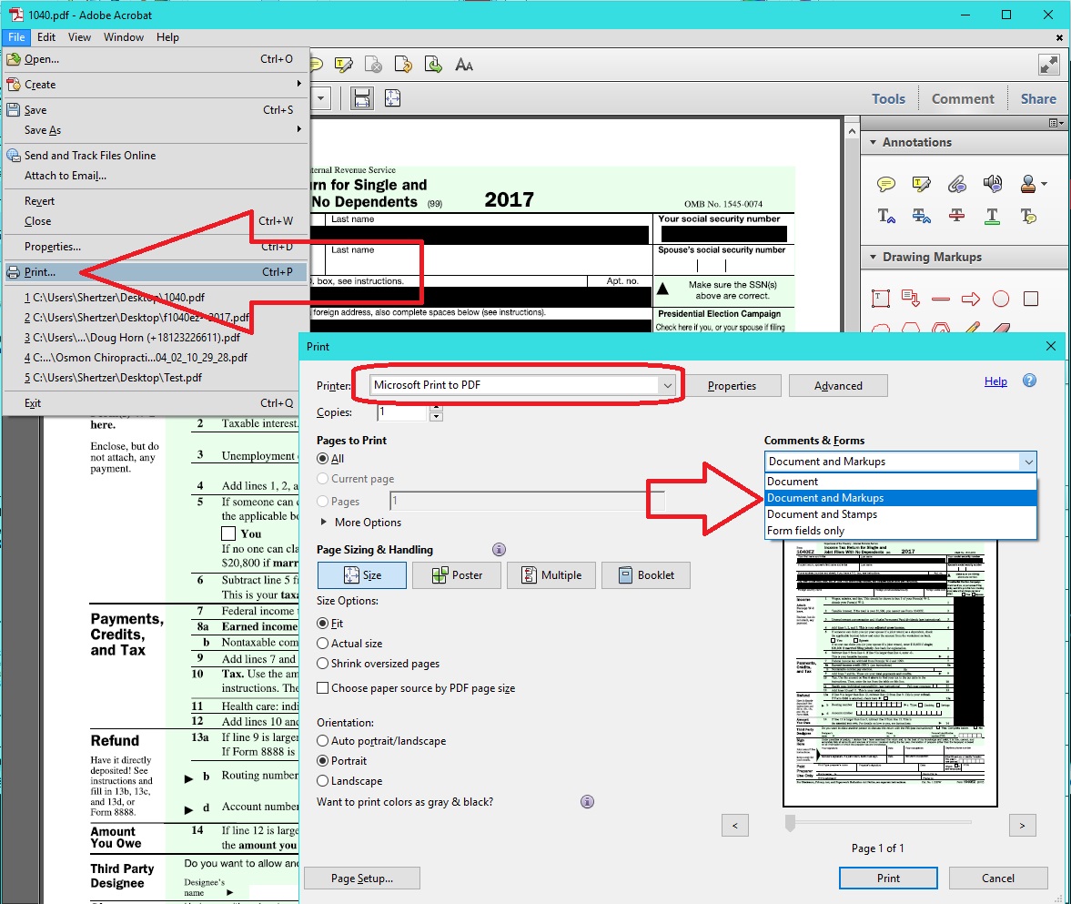The image size is (1071, 904).
Task: Click the Read Mode expand icon
Action: pos(1048,65)
